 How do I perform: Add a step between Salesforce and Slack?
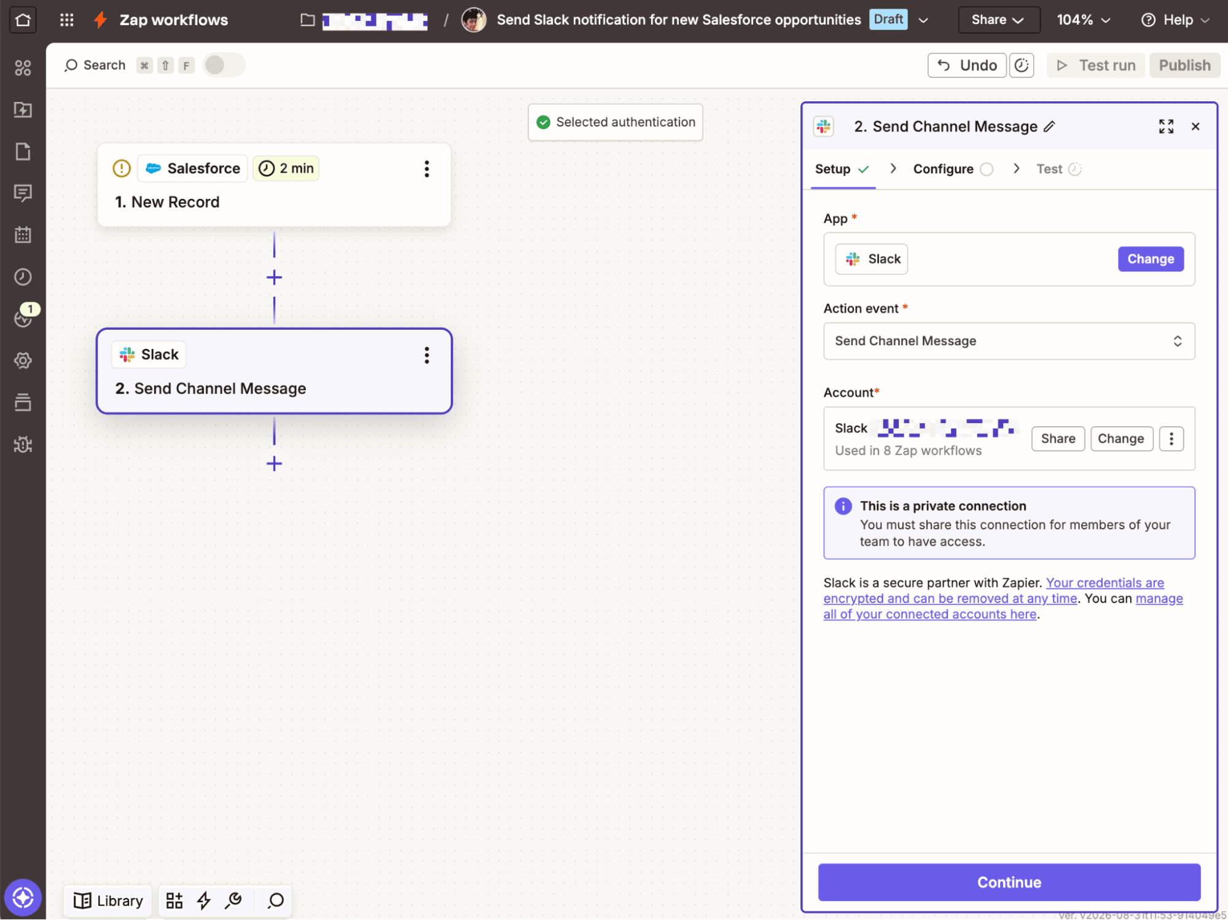pos(274,278)
